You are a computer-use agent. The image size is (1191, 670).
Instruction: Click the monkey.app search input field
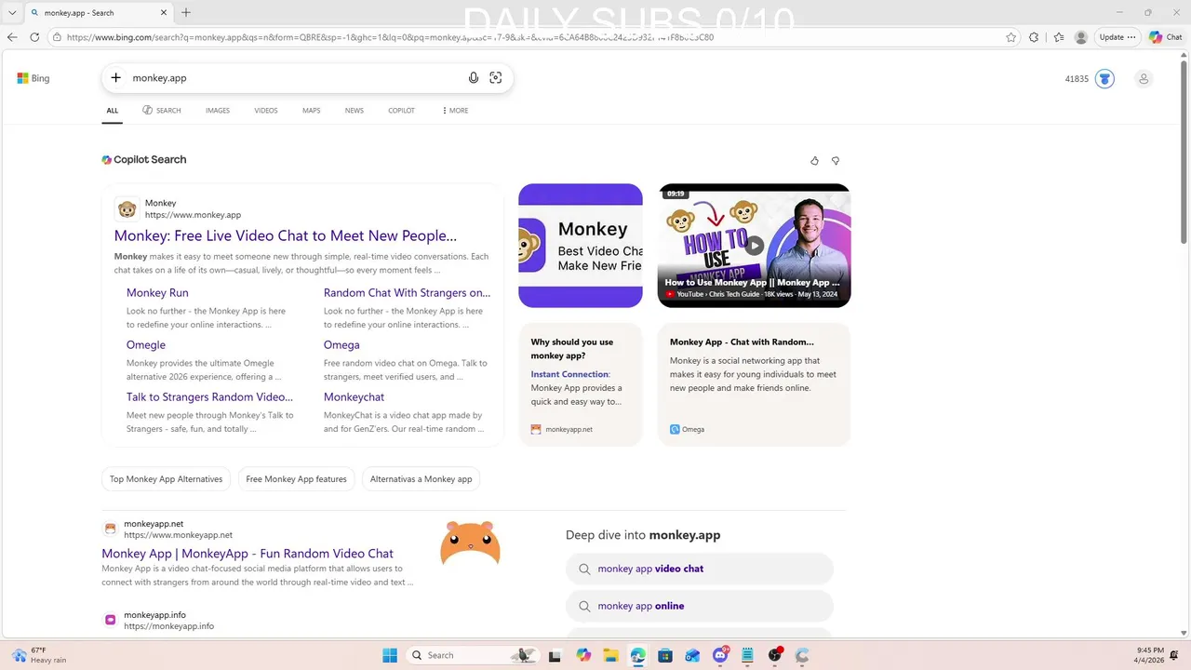click(293, 78)
